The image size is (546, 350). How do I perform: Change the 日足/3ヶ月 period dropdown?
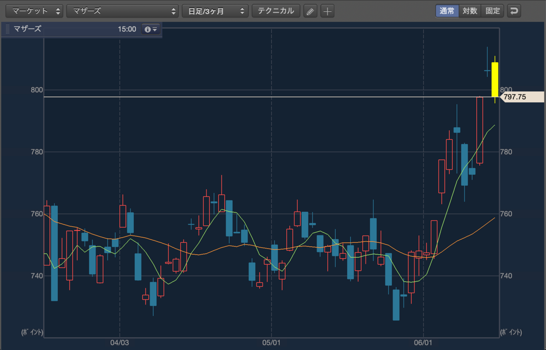click(x=215, y=11)
